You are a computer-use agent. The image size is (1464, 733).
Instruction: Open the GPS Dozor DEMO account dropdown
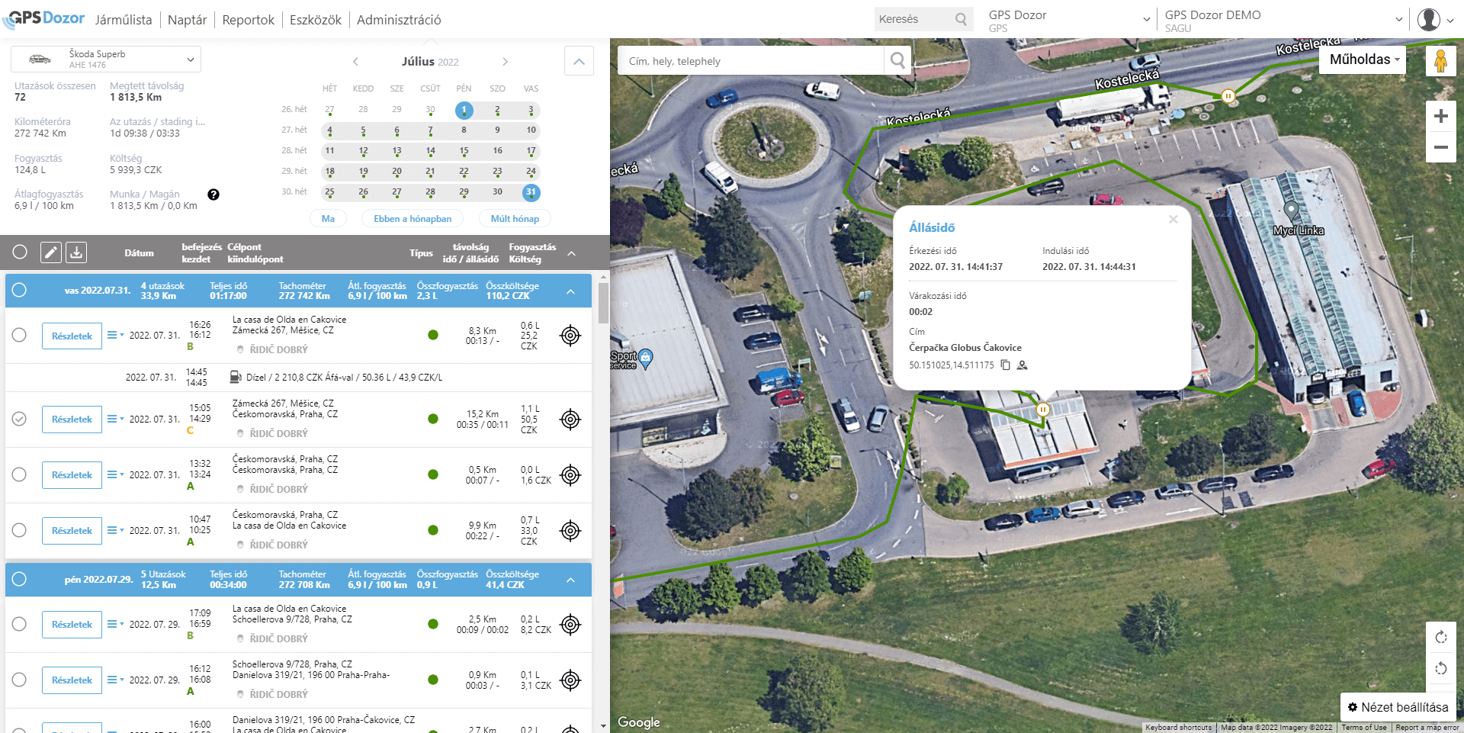pyautogui.click(x=1283, y=21)
